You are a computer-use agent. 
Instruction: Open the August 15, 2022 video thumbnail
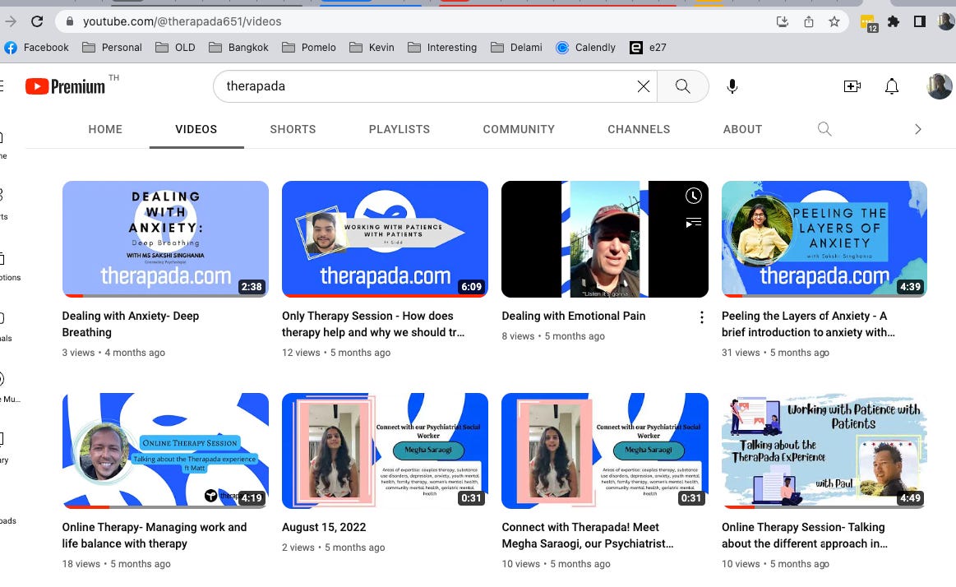[x=385, y=451]
